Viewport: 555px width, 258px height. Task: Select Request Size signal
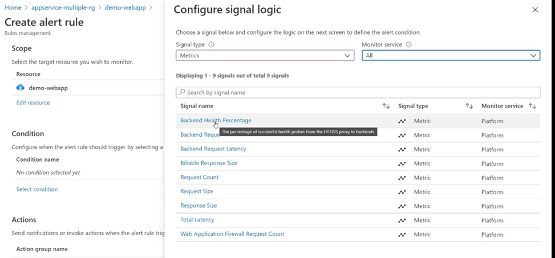pyautogui.click(x=196, y=191)
